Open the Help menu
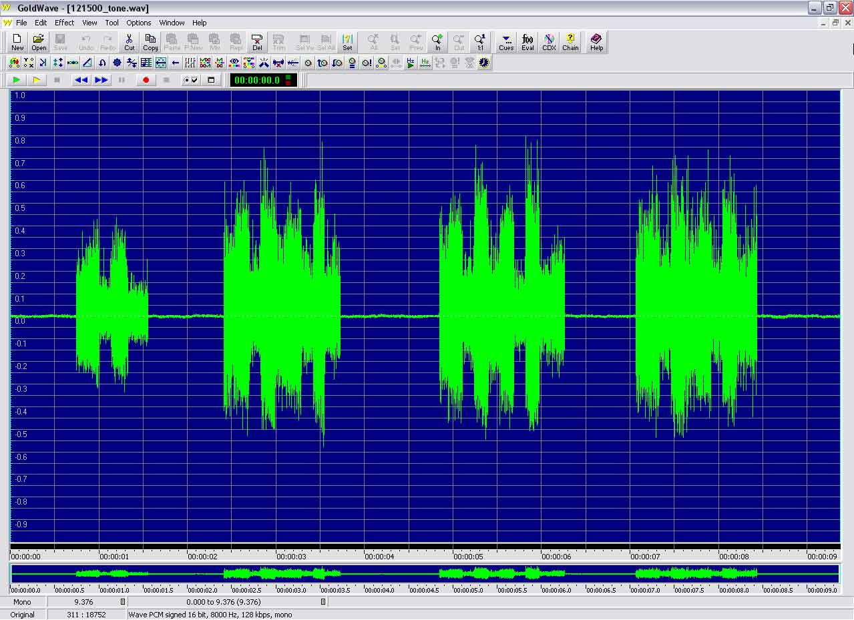The image size is (854, 620). tap(199, 23)
